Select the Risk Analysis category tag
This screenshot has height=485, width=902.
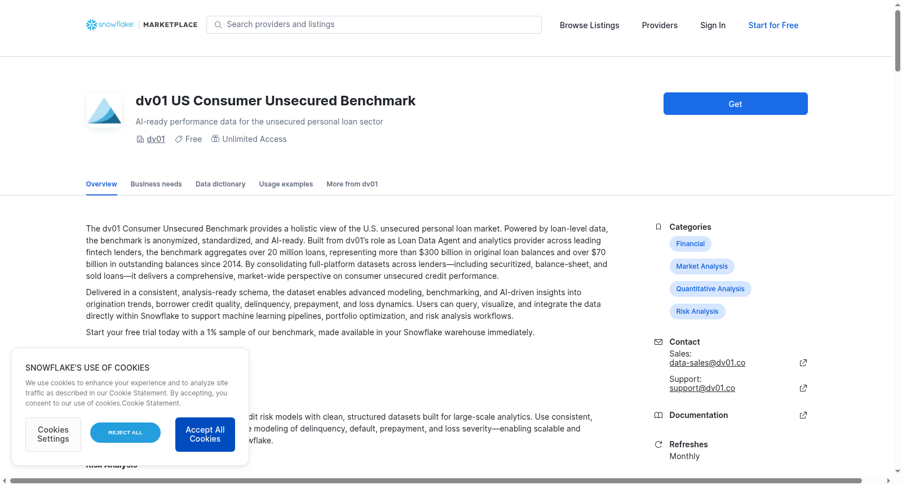point(697,312)
